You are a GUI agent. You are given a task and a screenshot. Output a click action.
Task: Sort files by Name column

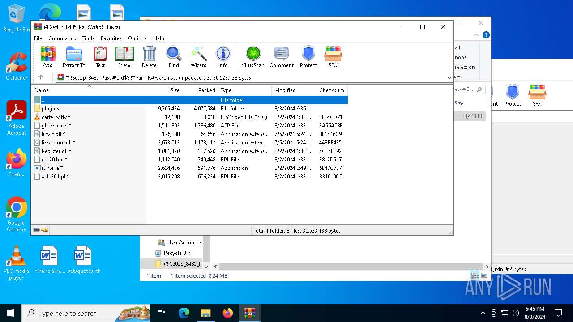pyautogui.click(x=89, y=90)
